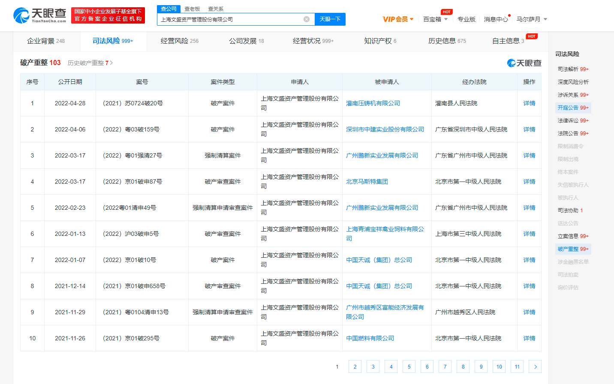Open the 深圳市中建实业股份有限公司 link
The height and width of the screenshot is (384, 614).
pos(385,129)
